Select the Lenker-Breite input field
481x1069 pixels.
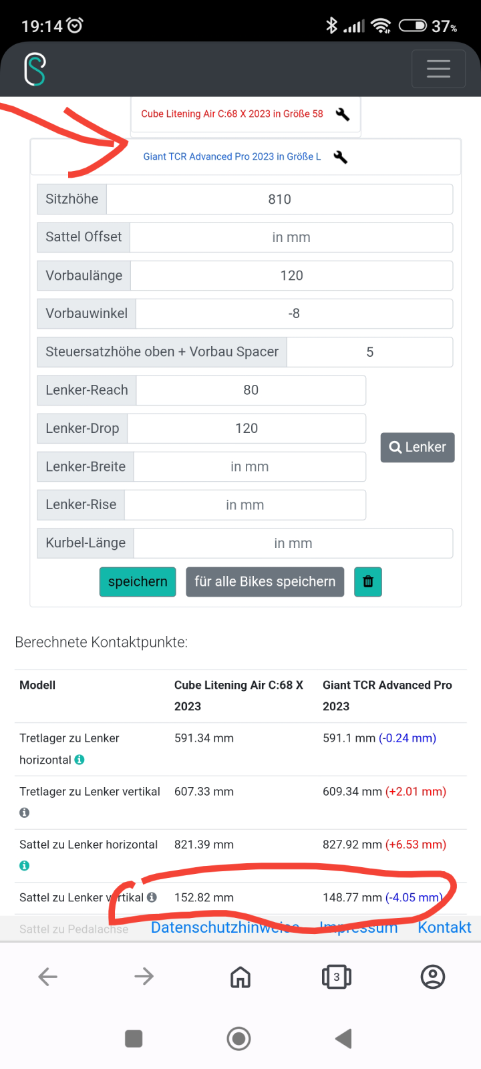click(250, 466)
